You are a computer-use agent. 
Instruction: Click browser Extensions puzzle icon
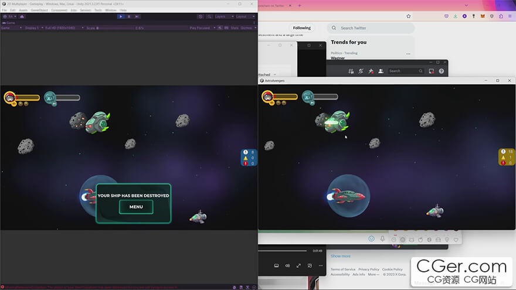(x=501, y=16)
